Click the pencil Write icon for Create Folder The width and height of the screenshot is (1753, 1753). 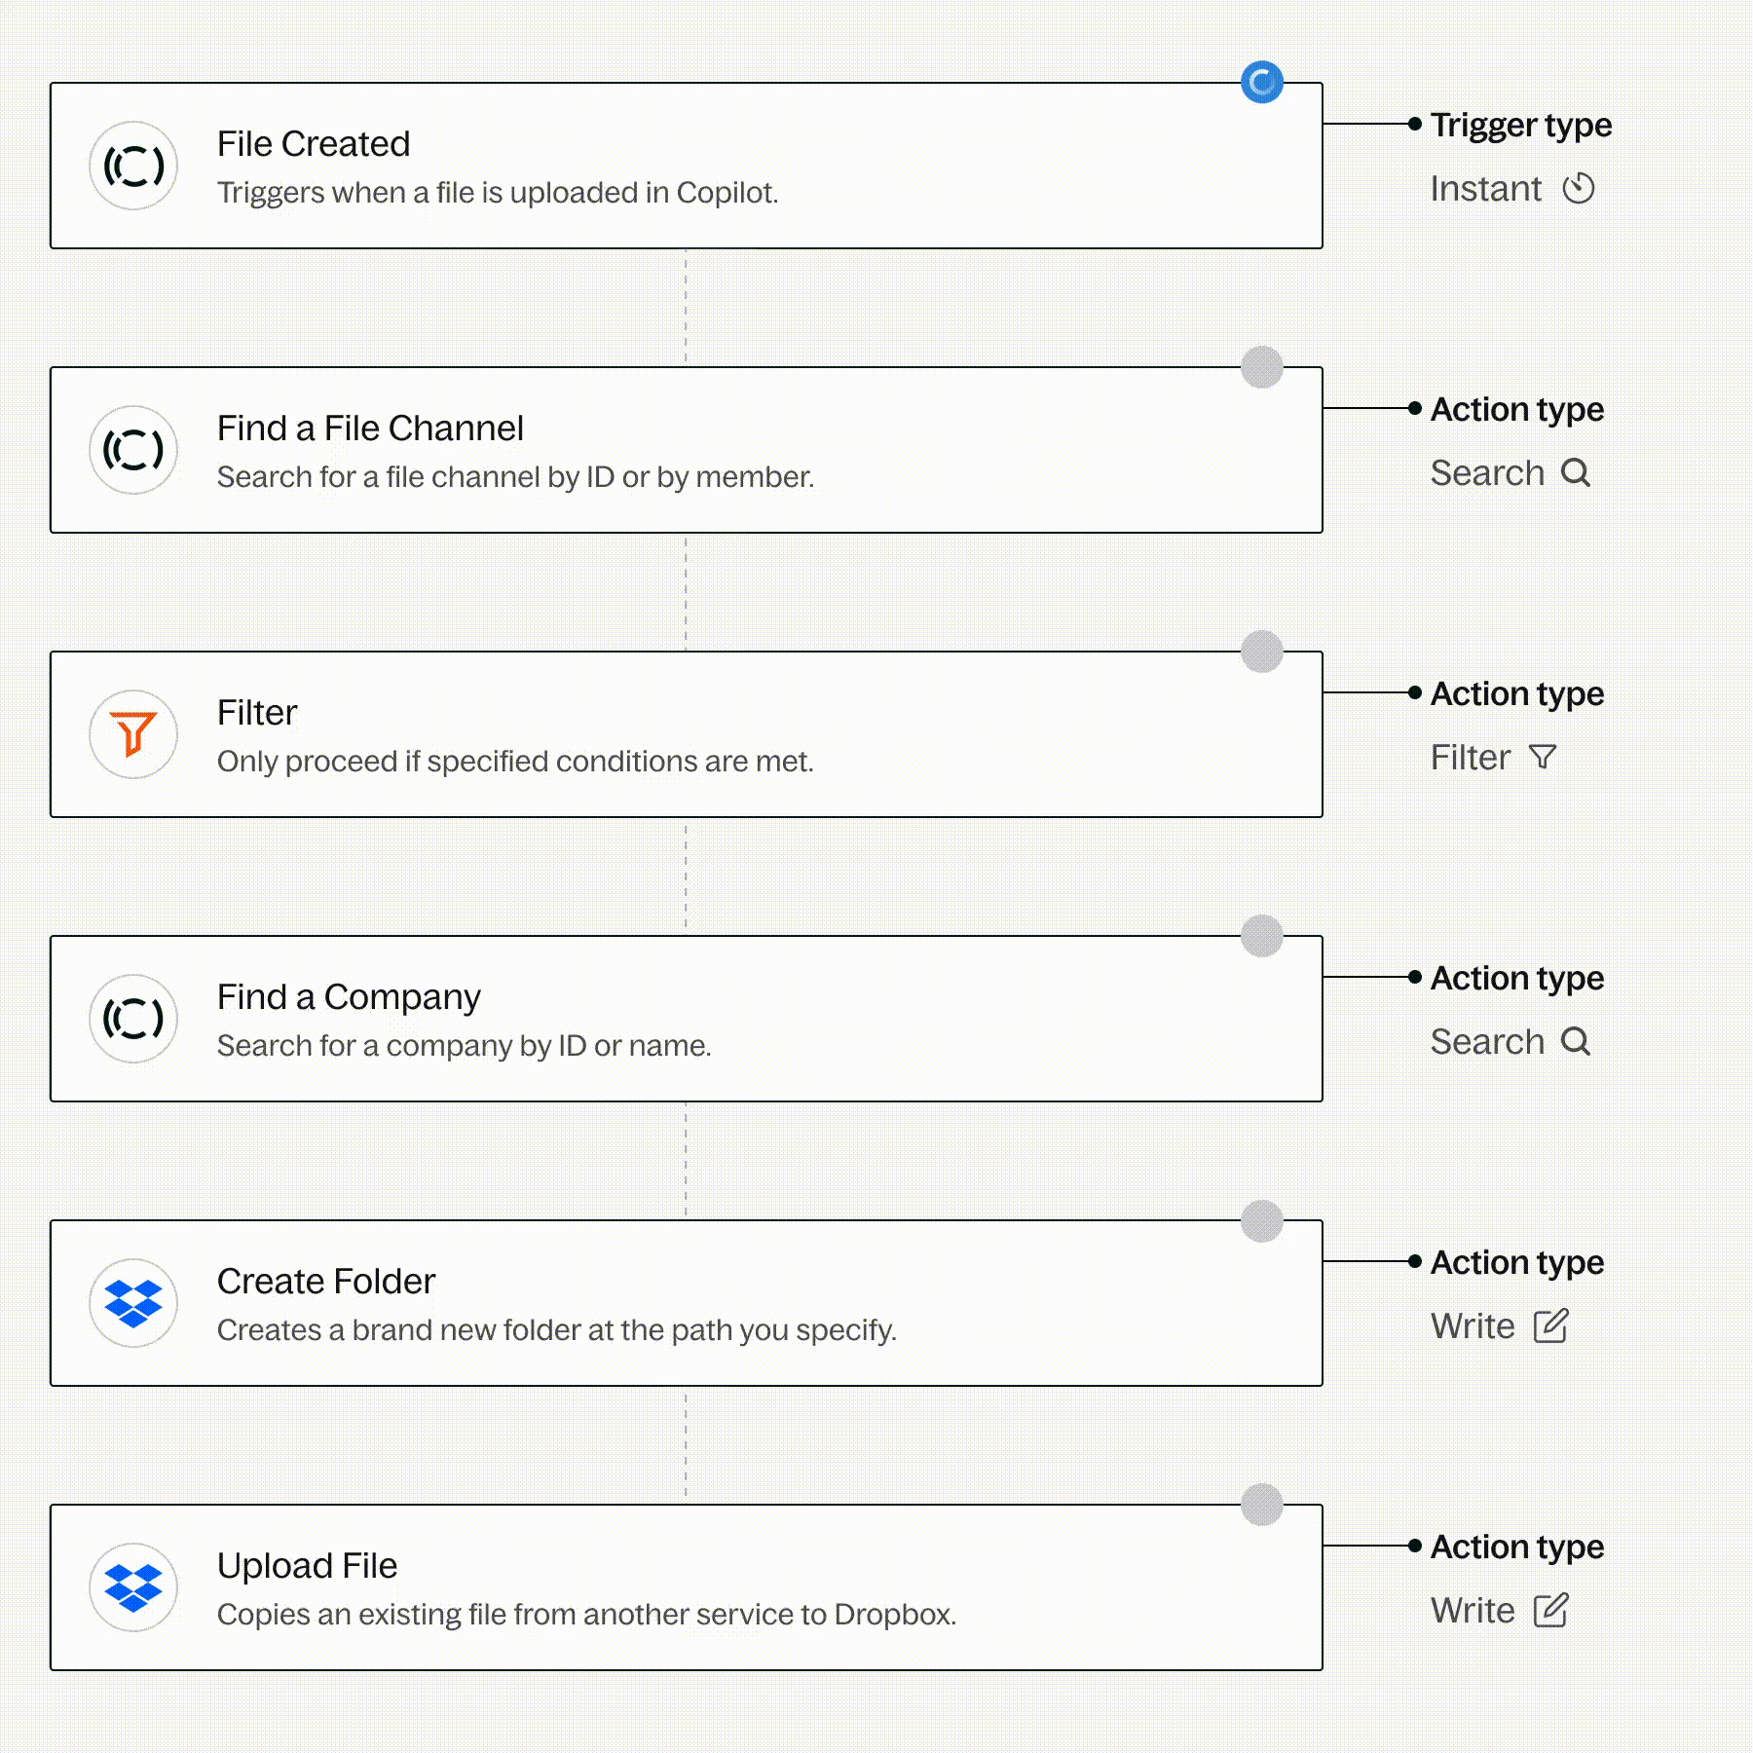point(1550,1325)
